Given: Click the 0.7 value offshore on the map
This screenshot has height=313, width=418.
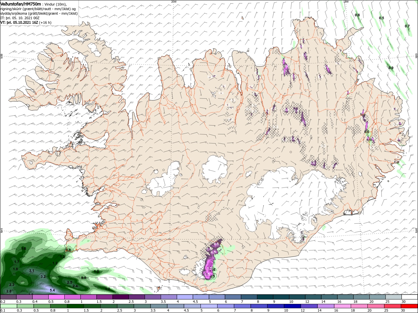Looking at the screenshot, I should click(x=407, y=26).
